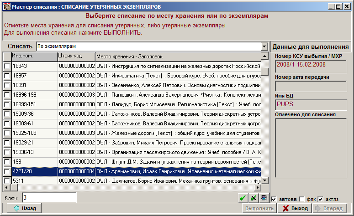Click into the Ключ input field

point(49,198)
